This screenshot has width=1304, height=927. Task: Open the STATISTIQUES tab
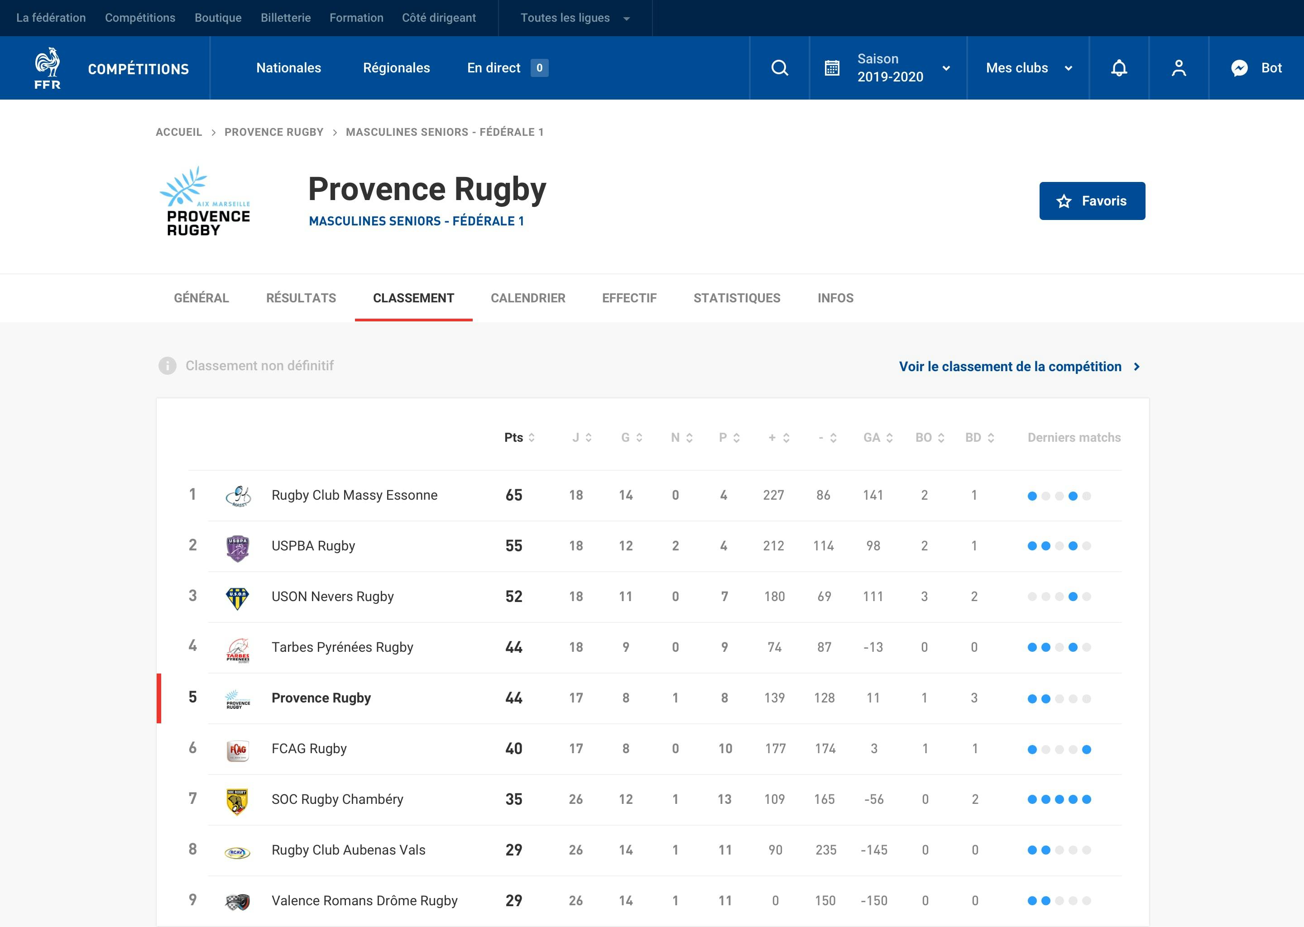click(737, 298)
